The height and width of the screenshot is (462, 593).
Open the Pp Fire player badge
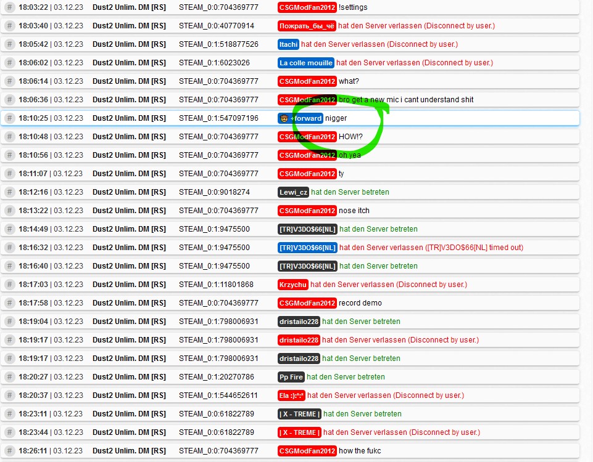click(291, 377)
